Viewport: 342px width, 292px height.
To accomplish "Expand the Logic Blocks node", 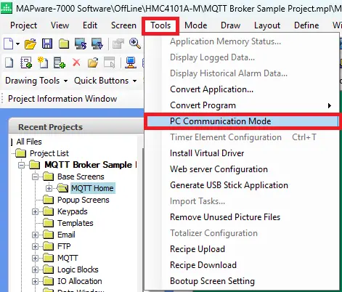I will point(35,269).
